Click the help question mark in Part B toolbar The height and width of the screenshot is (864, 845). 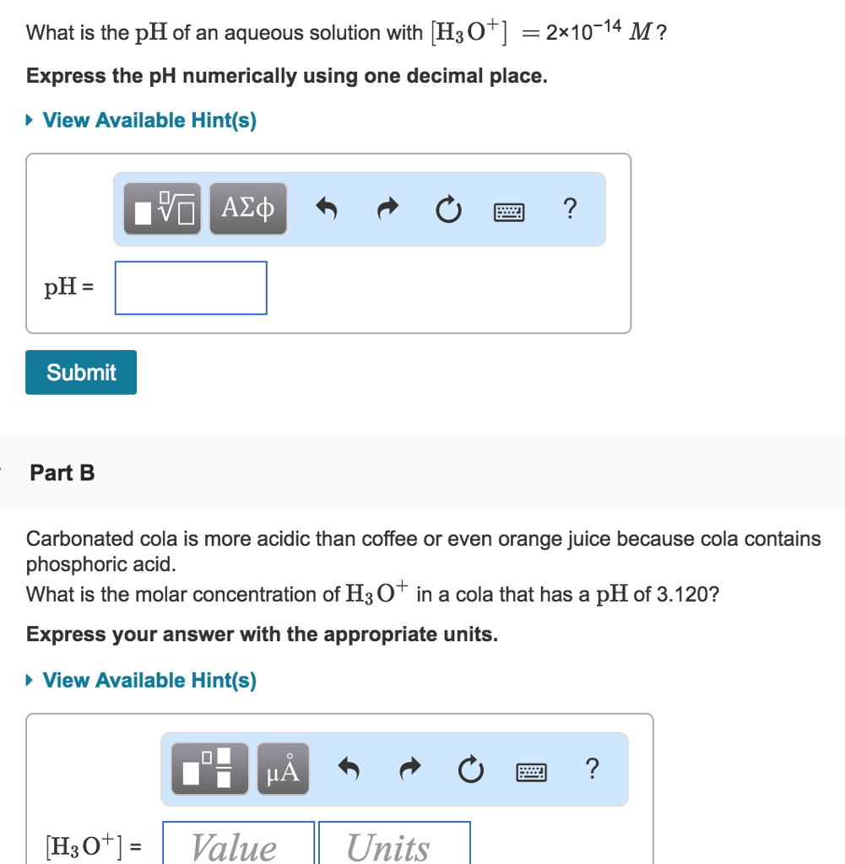(x=592, y=769)
